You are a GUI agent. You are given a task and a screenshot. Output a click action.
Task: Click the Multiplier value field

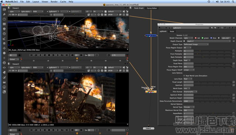point(188,51)
